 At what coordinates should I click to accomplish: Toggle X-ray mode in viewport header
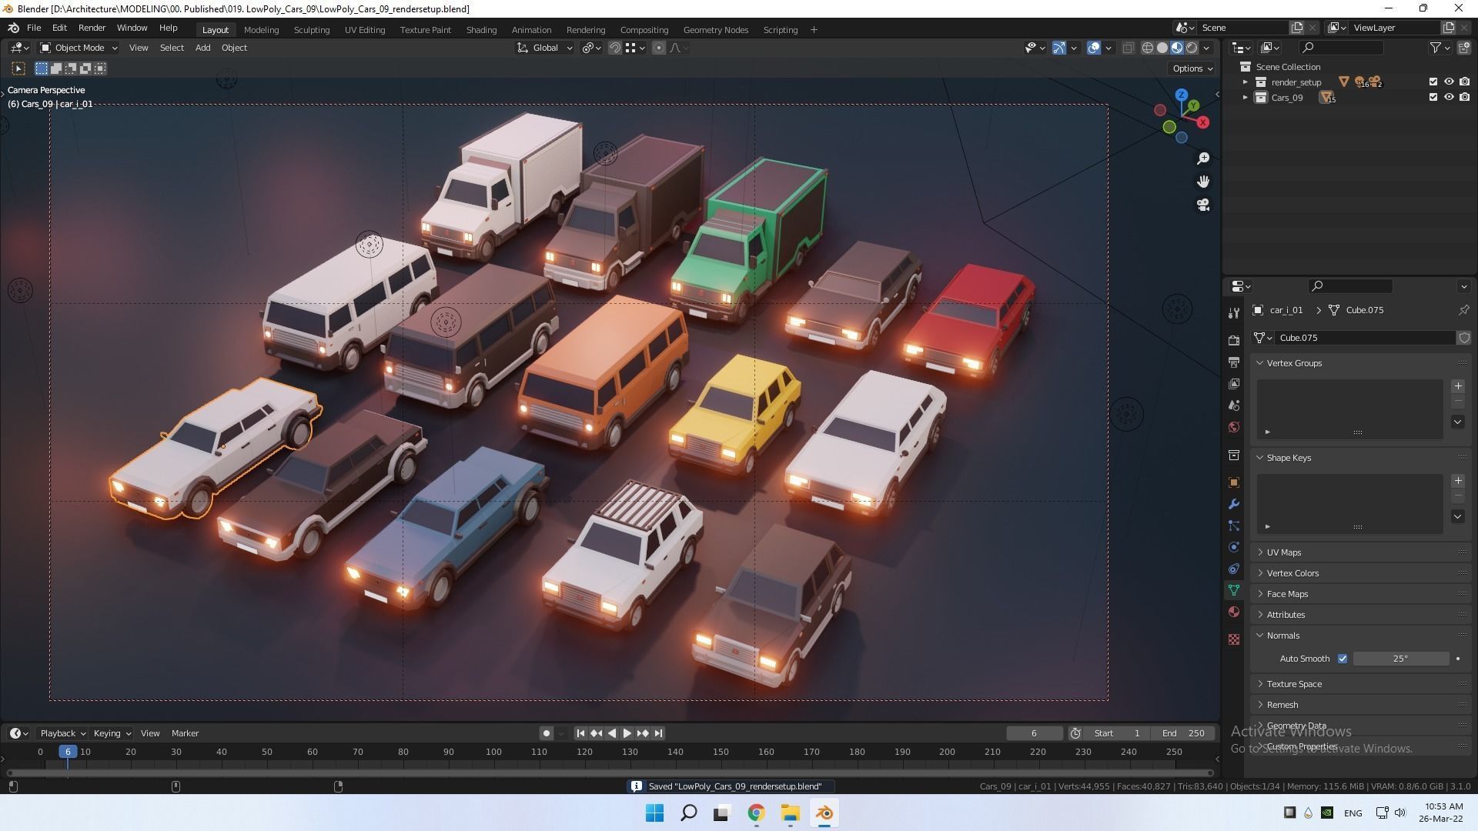[x=1128, y=48]
